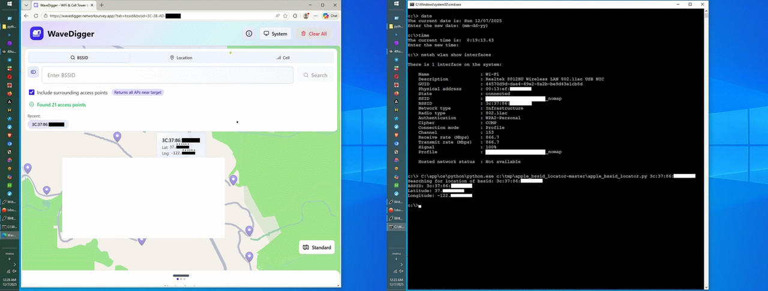Click the WaveDigger logo icon
This screenshot has width=768, height=291.
(37, 34)
